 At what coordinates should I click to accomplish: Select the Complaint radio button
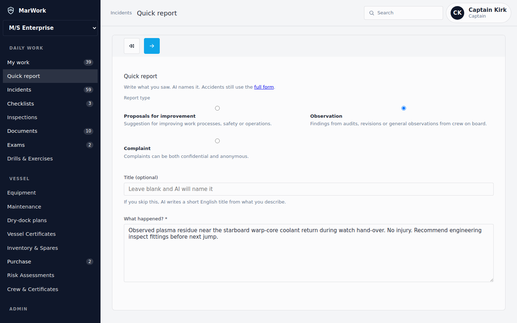pyautogui.click(x=217, y=141)
